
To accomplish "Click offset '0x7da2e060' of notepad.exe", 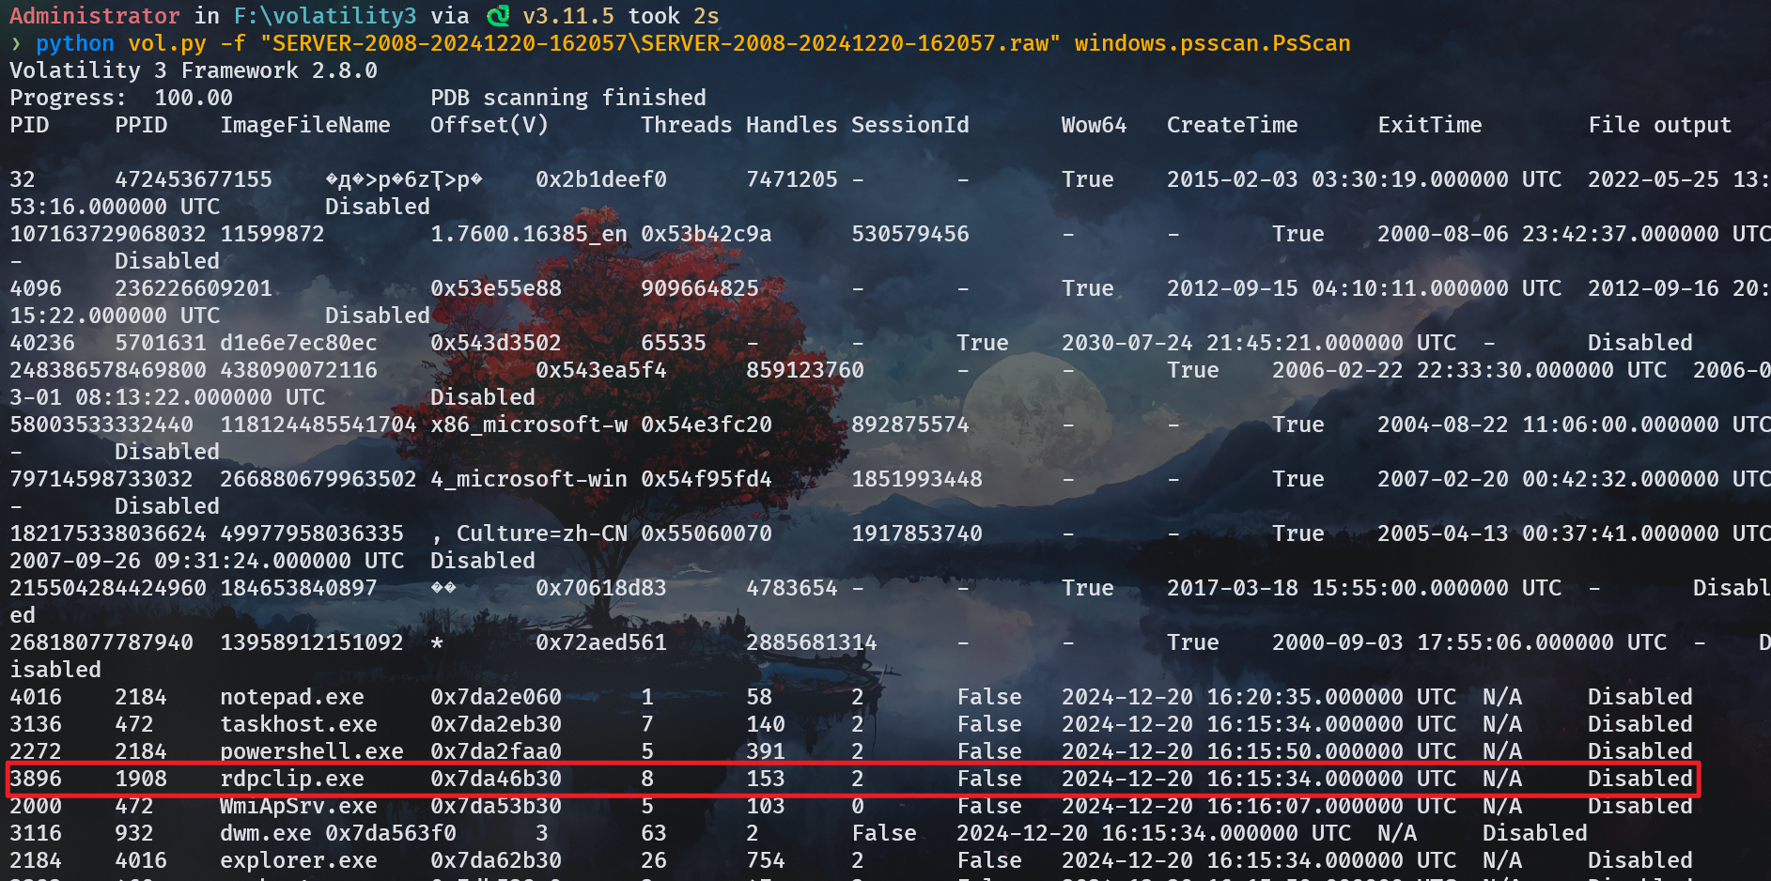I will [x=496, y=697].
